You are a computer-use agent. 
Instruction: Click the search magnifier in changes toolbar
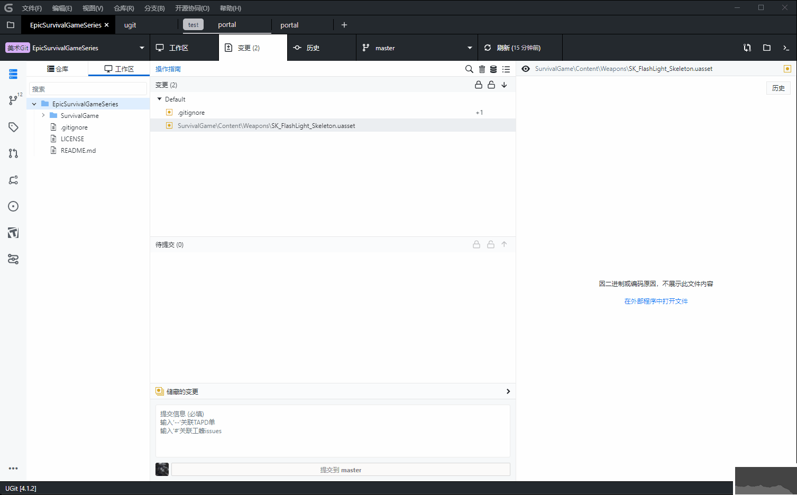469,69
